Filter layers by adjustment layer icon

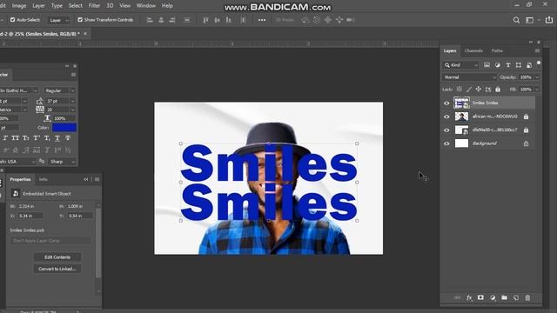coord(497,65)
